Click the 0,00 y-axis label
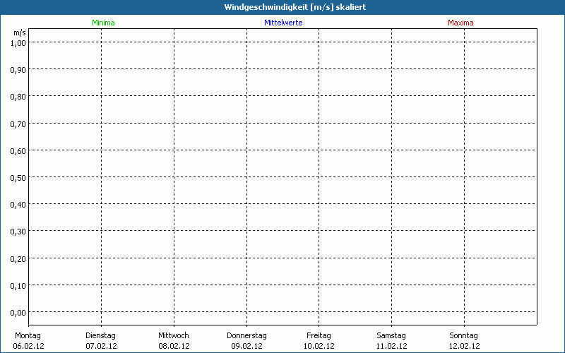565x353 pixels. pos(18,312)
